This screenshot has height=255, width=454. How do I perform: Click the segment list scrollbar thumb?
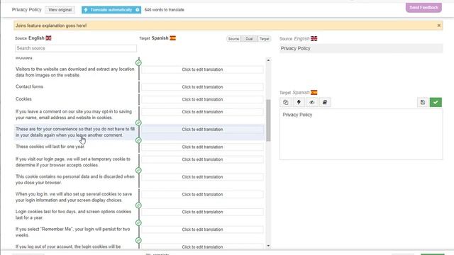click(x=268, y=120)
